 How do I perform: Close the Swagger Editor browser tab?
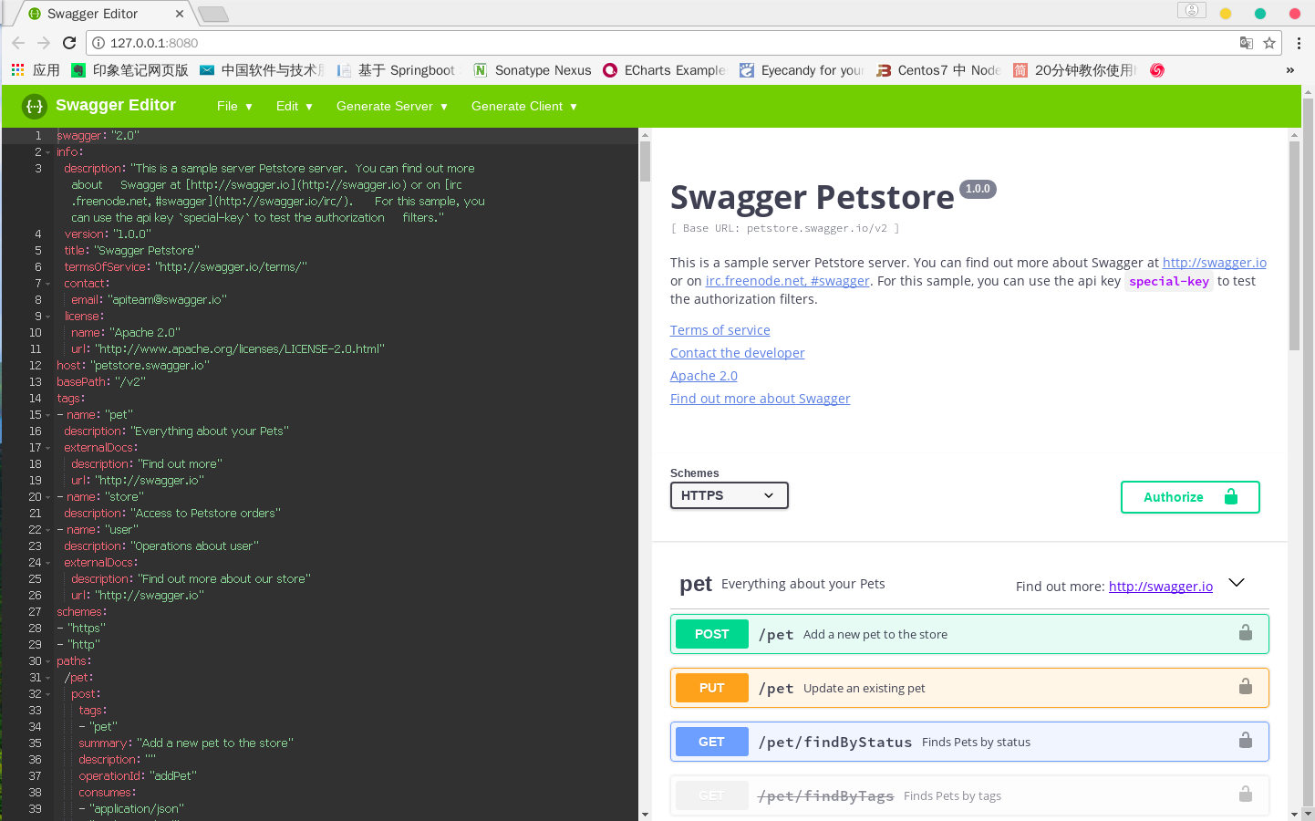(x=180, y=14)
